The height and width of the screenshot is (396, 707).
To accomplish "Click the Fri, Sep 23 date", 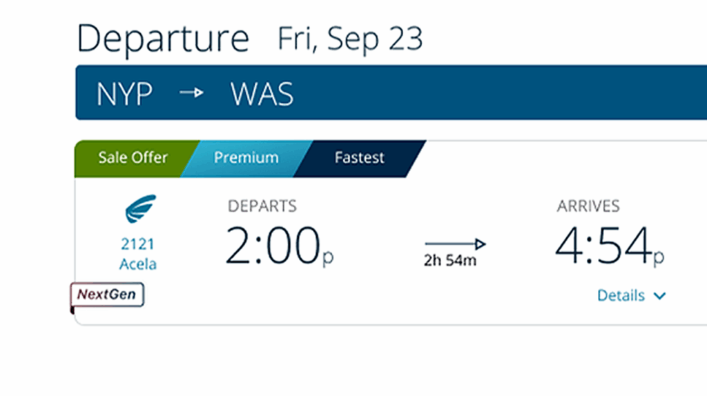I will [x=349, y=39].
